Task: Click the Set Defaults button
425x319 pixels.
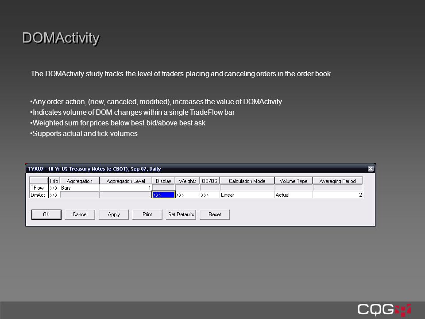Action: tap(181, 214)
